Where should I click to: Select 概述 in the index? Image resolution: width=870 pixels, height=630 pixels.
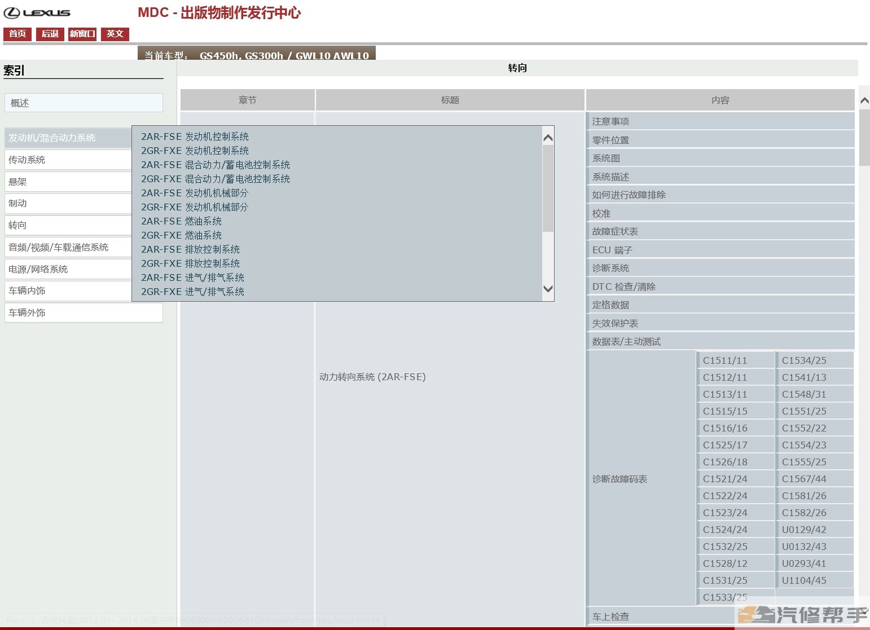click(x=84, y=103)
